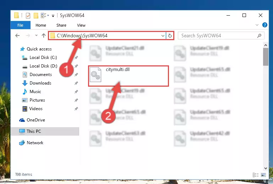Click the Properties icon in quick access toolbar
The width and height of the screenshot is (273, 184).
click(x=28, y=16)
